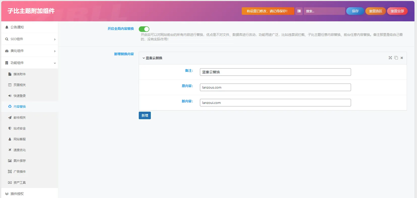Screen dimensions: 417x198
Task: Open 资产工具 settings
Action: coord(30,182)
